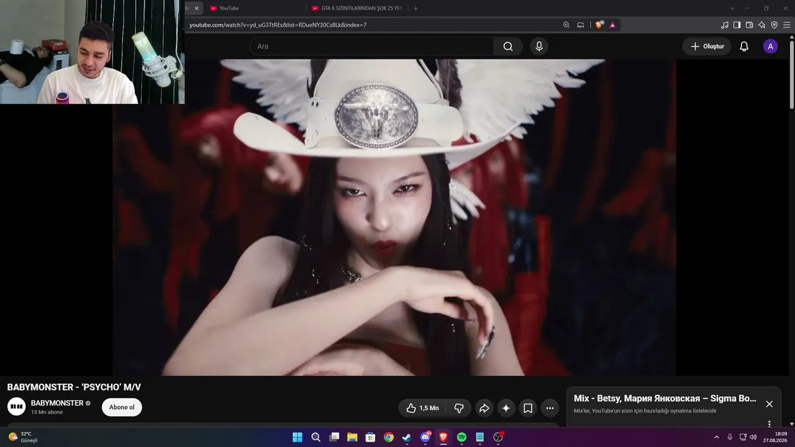
Task: Show hidden system tray icons
Action: click(x=716, y=437)
